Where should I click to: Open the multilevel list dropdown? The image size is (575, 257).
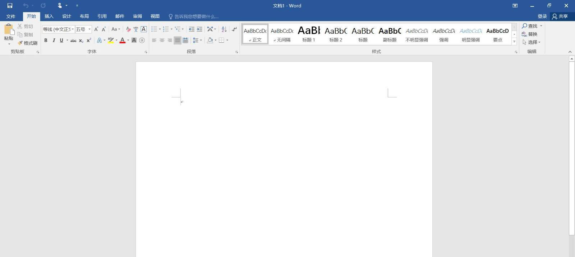pos(183,29)
